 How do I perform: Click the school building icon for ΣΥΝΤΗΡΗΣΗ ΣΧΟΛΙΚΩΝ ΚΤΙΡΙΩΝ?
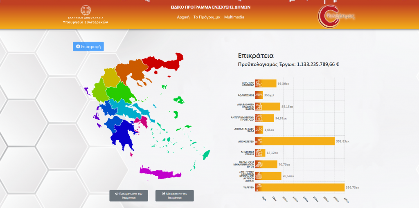[259, 176]
